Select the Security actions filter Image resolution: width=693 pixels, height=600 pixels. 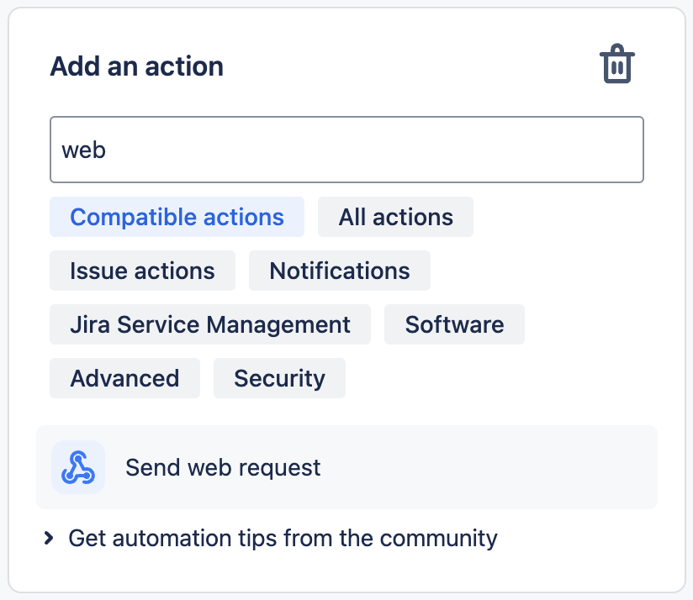coord(279,378)
